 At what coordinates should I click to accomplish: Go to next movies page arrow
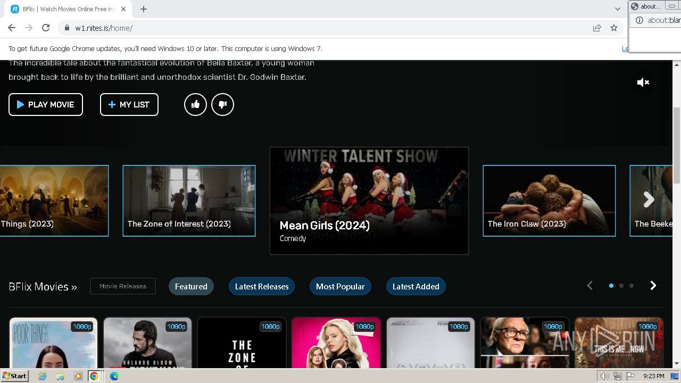coord(653,286)
